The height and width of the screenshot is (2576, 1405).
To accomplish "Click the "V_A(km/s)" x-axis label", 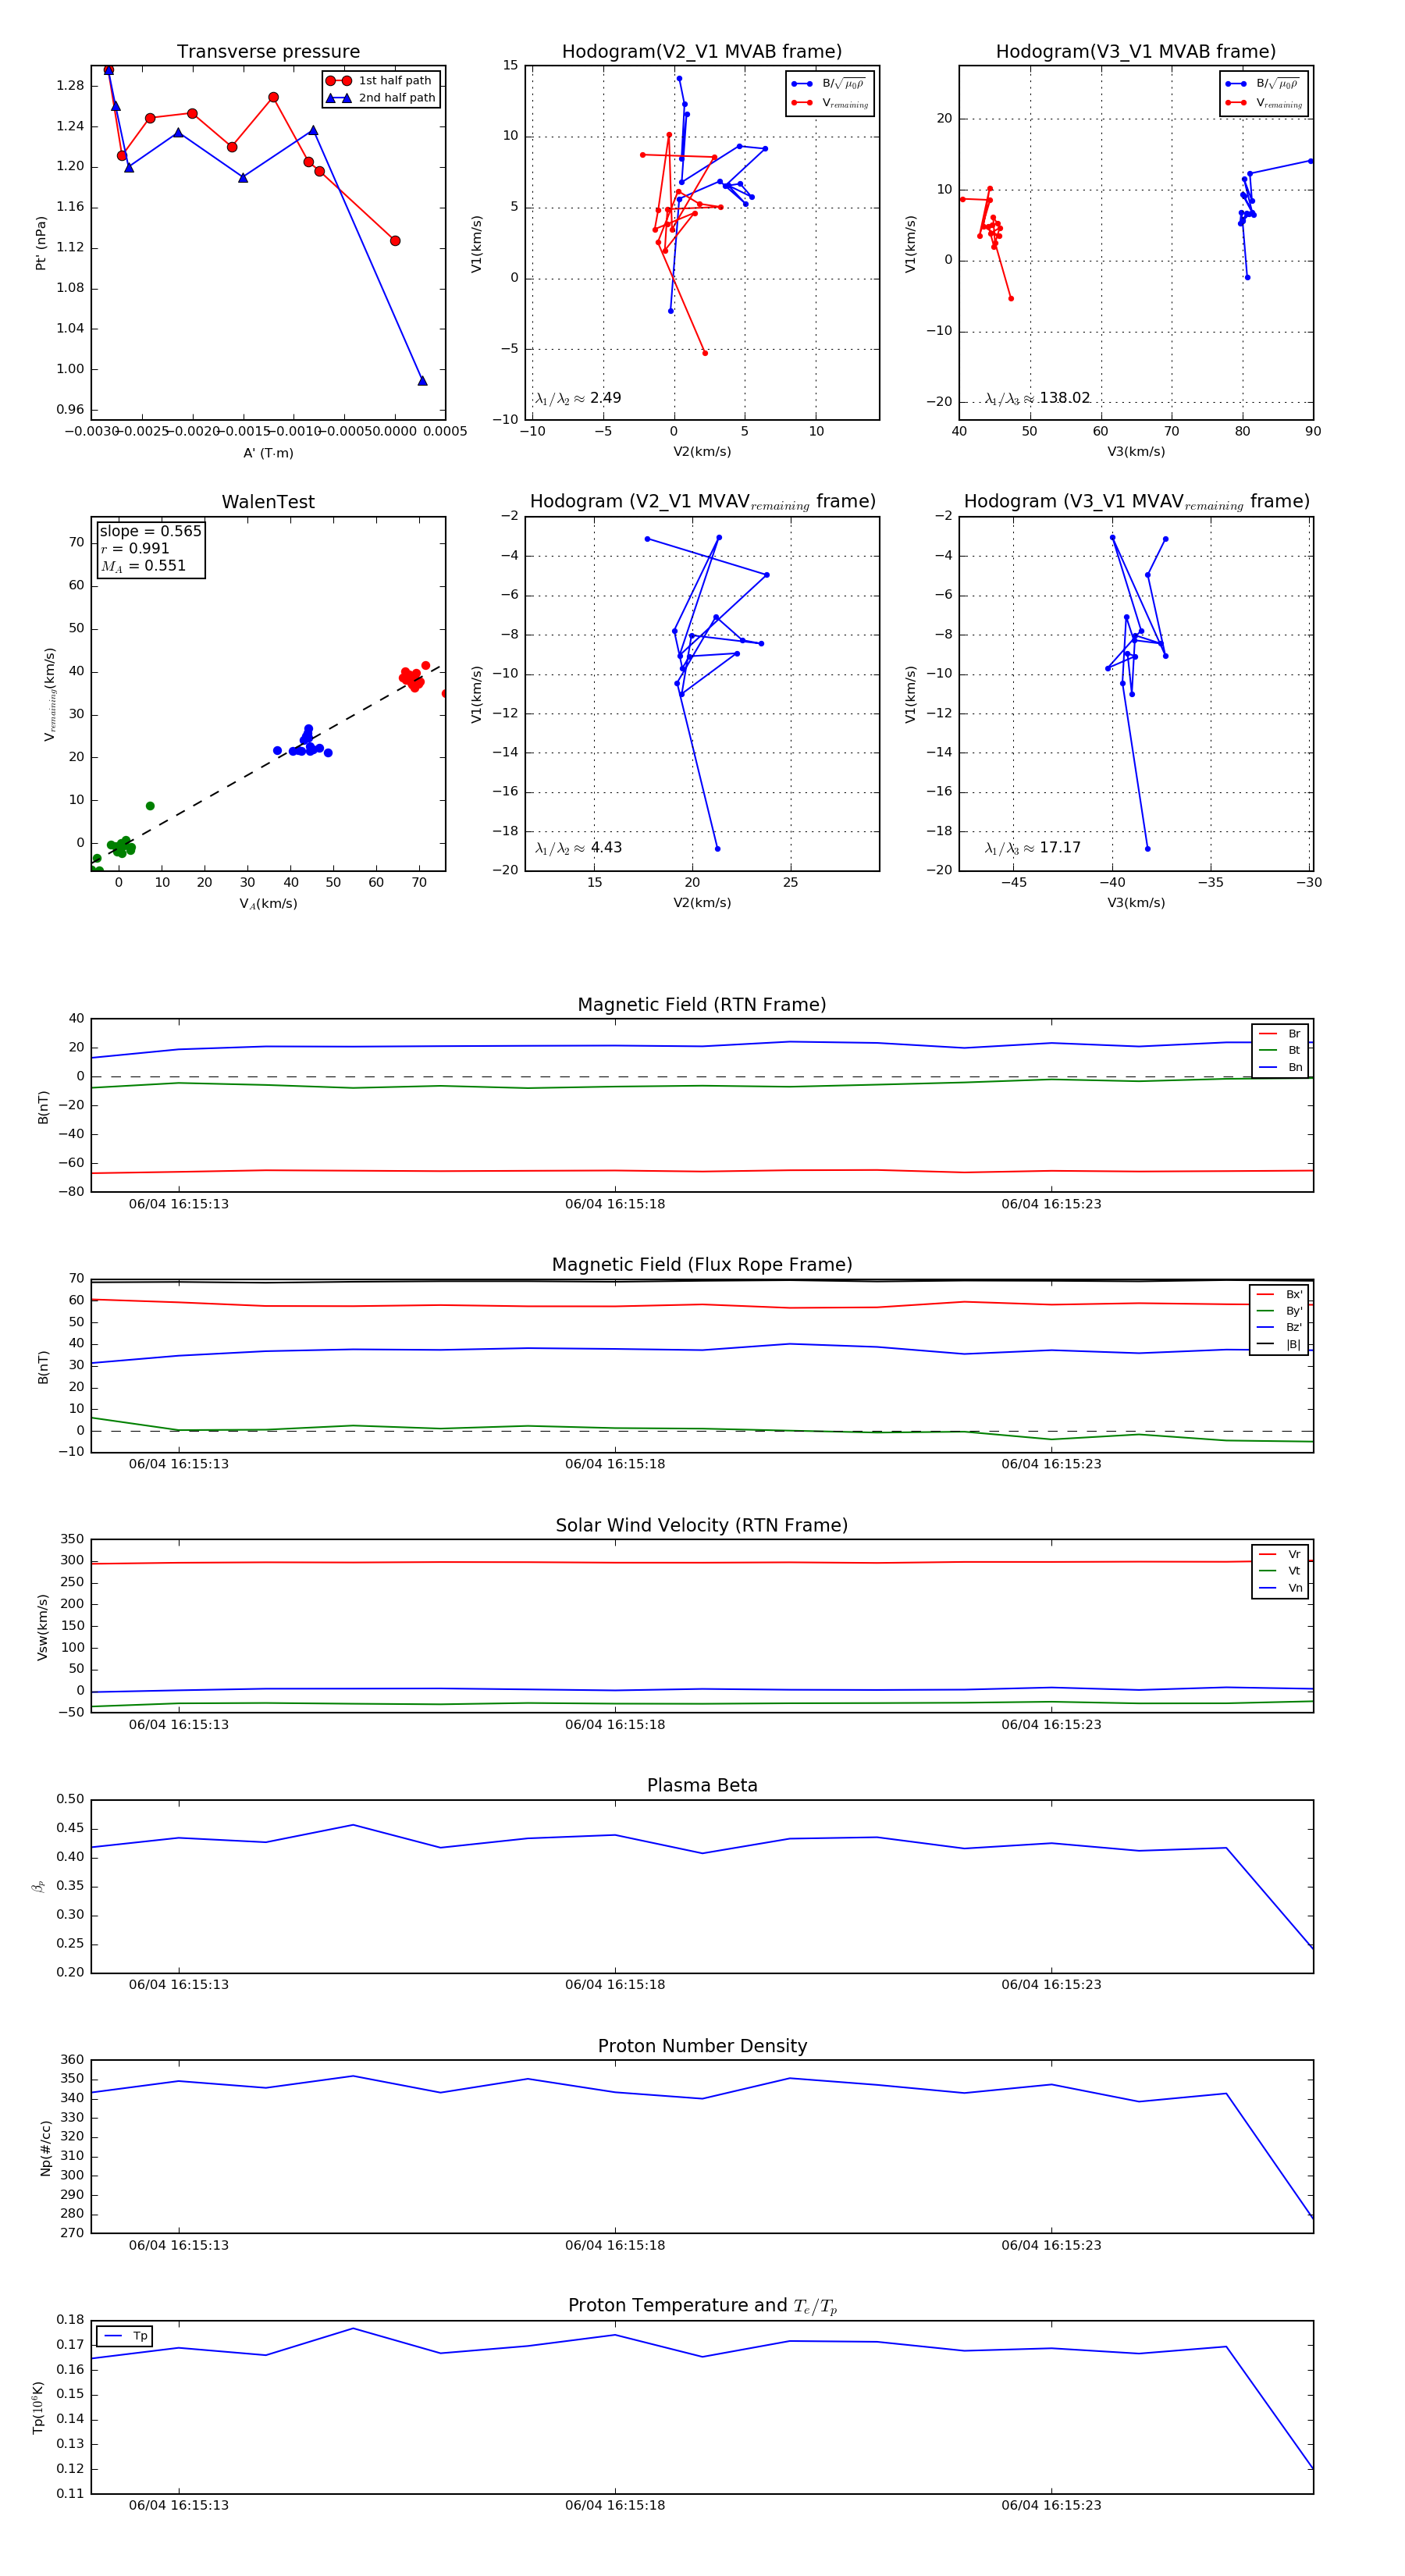I will [268, 904].
